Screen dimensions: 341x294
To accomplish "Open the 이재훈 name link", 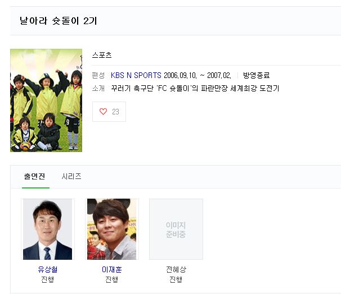I will tap(111, 269).
